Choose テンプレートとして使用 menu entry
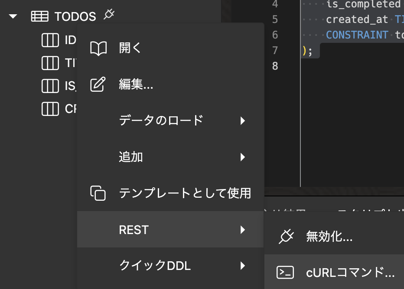 point(170,193)
